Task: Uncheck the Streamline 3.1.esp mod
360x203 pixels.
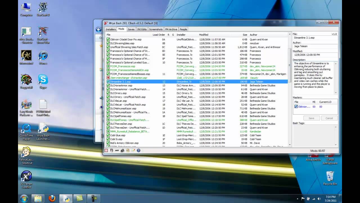Action: [108, 82]
